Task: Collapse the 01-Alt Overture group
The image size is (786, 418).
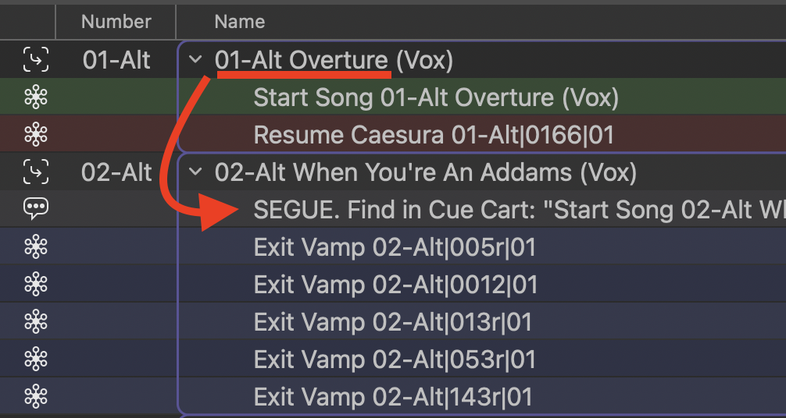Action: pos(195,60)
